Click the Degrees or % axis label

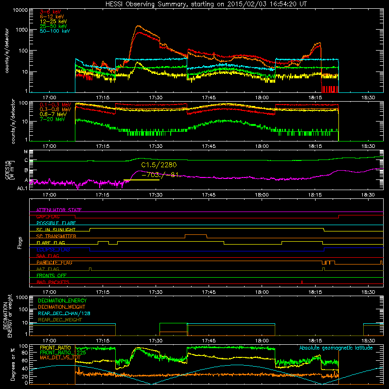[x=13, y=364]
